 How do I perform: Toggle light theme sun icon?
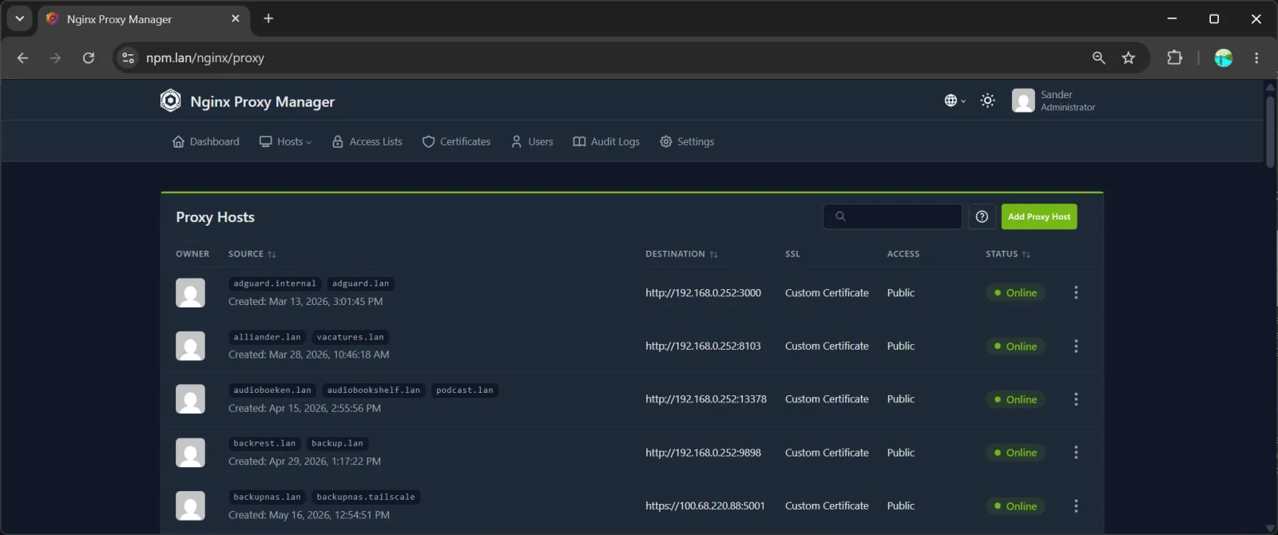click(x=988, y=101)
